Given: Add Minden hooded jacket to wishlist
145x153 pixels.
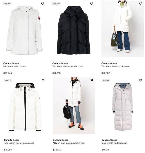Looking at the screenshot, I should point(43,4).
